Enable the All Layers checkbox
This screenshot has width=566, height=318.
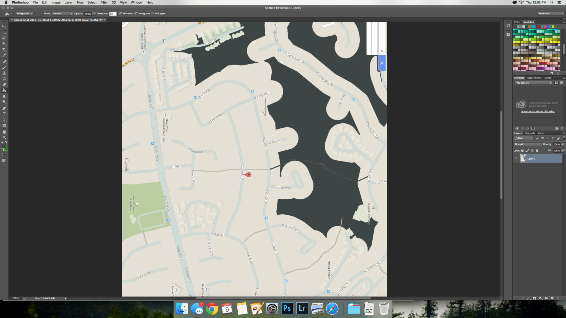153,14
